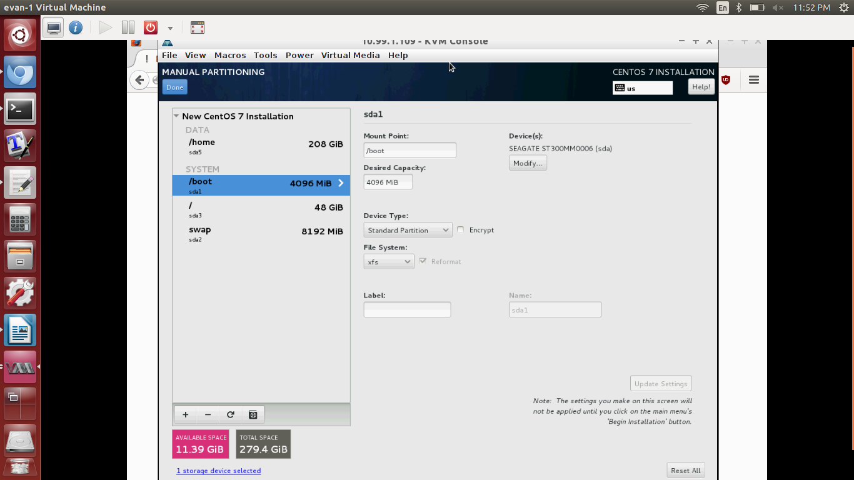Launch LibreOffice Writer from dock
Viewport: 854px width, 480px height.
click(20, 331)
